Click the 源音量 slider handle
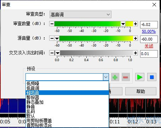The height and width of the screenshot is (128, 161). (x=57, y=38)
